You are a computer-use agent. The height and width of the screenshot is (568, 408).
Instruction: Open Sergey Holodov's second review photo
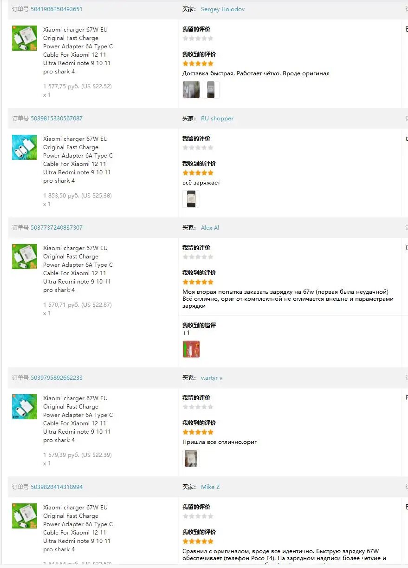(211, 90)
